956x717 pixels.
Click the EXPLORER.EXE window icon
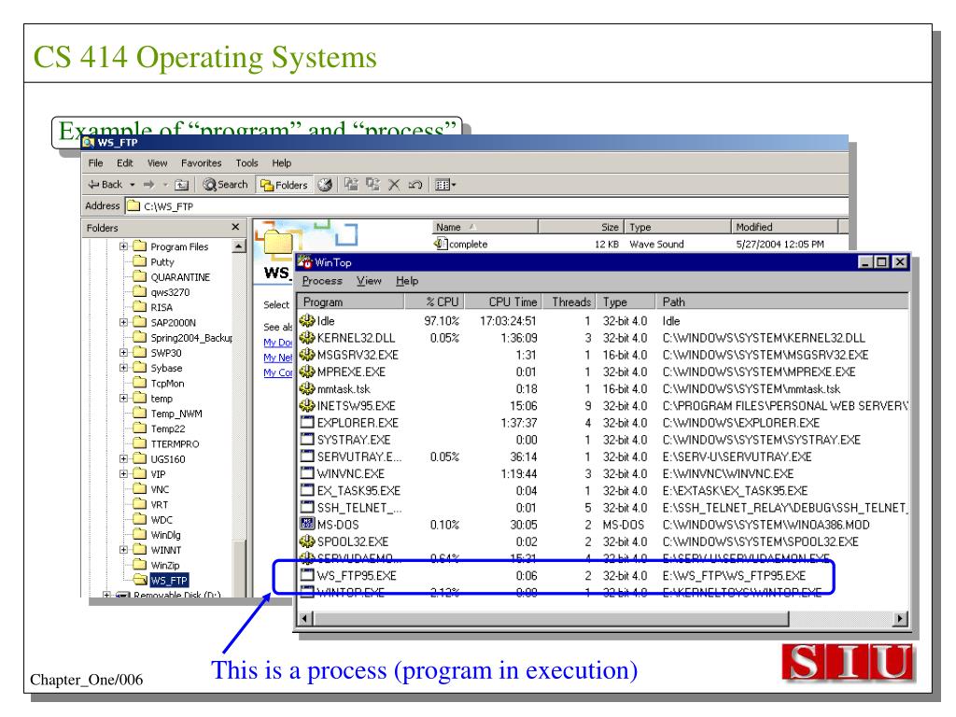tap(307, 423)
